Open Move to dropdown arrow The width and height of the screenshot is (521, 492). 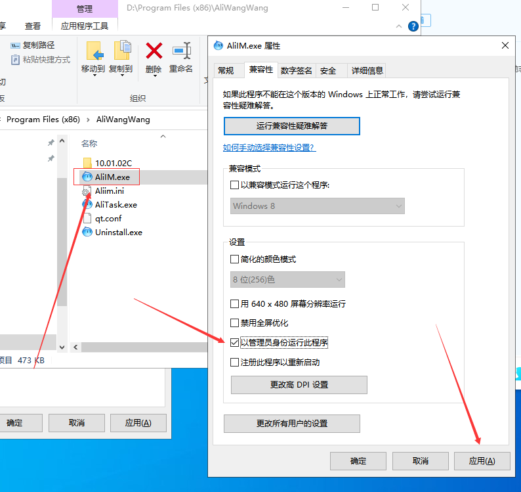click(x=94, y=76)
